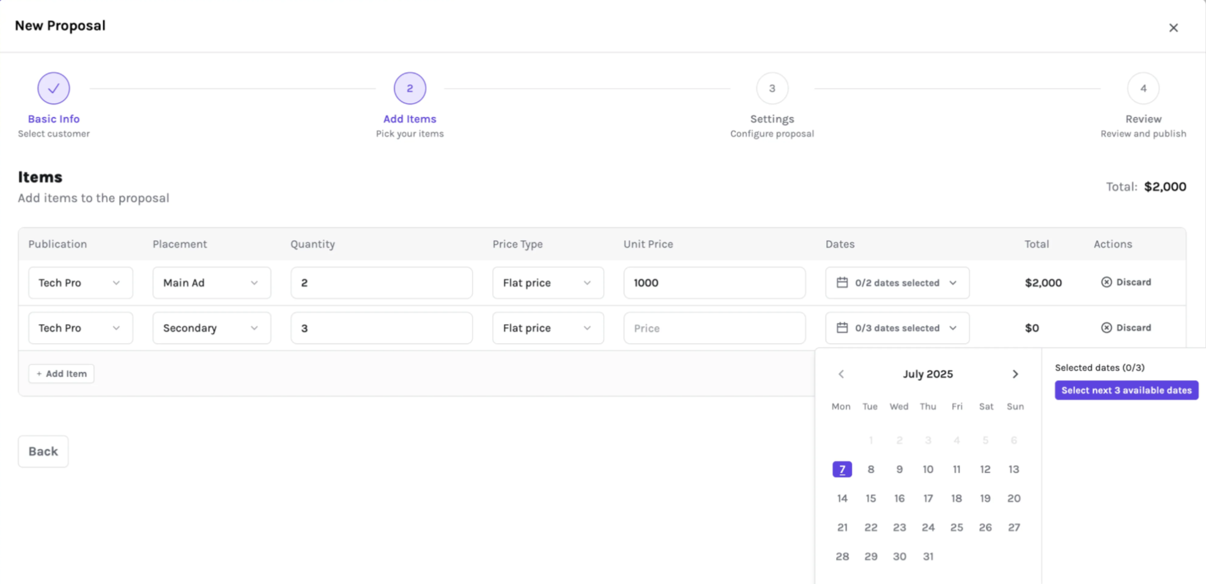Select July 27 in the calendar
1206x584 pixels.
coord(1014,527)
